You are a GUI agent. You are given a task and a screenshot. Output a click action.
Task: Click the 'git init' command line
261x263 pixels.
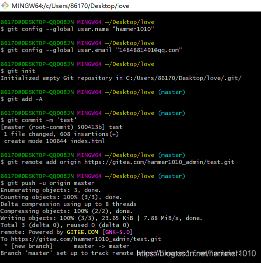click(x=18, y=71)
